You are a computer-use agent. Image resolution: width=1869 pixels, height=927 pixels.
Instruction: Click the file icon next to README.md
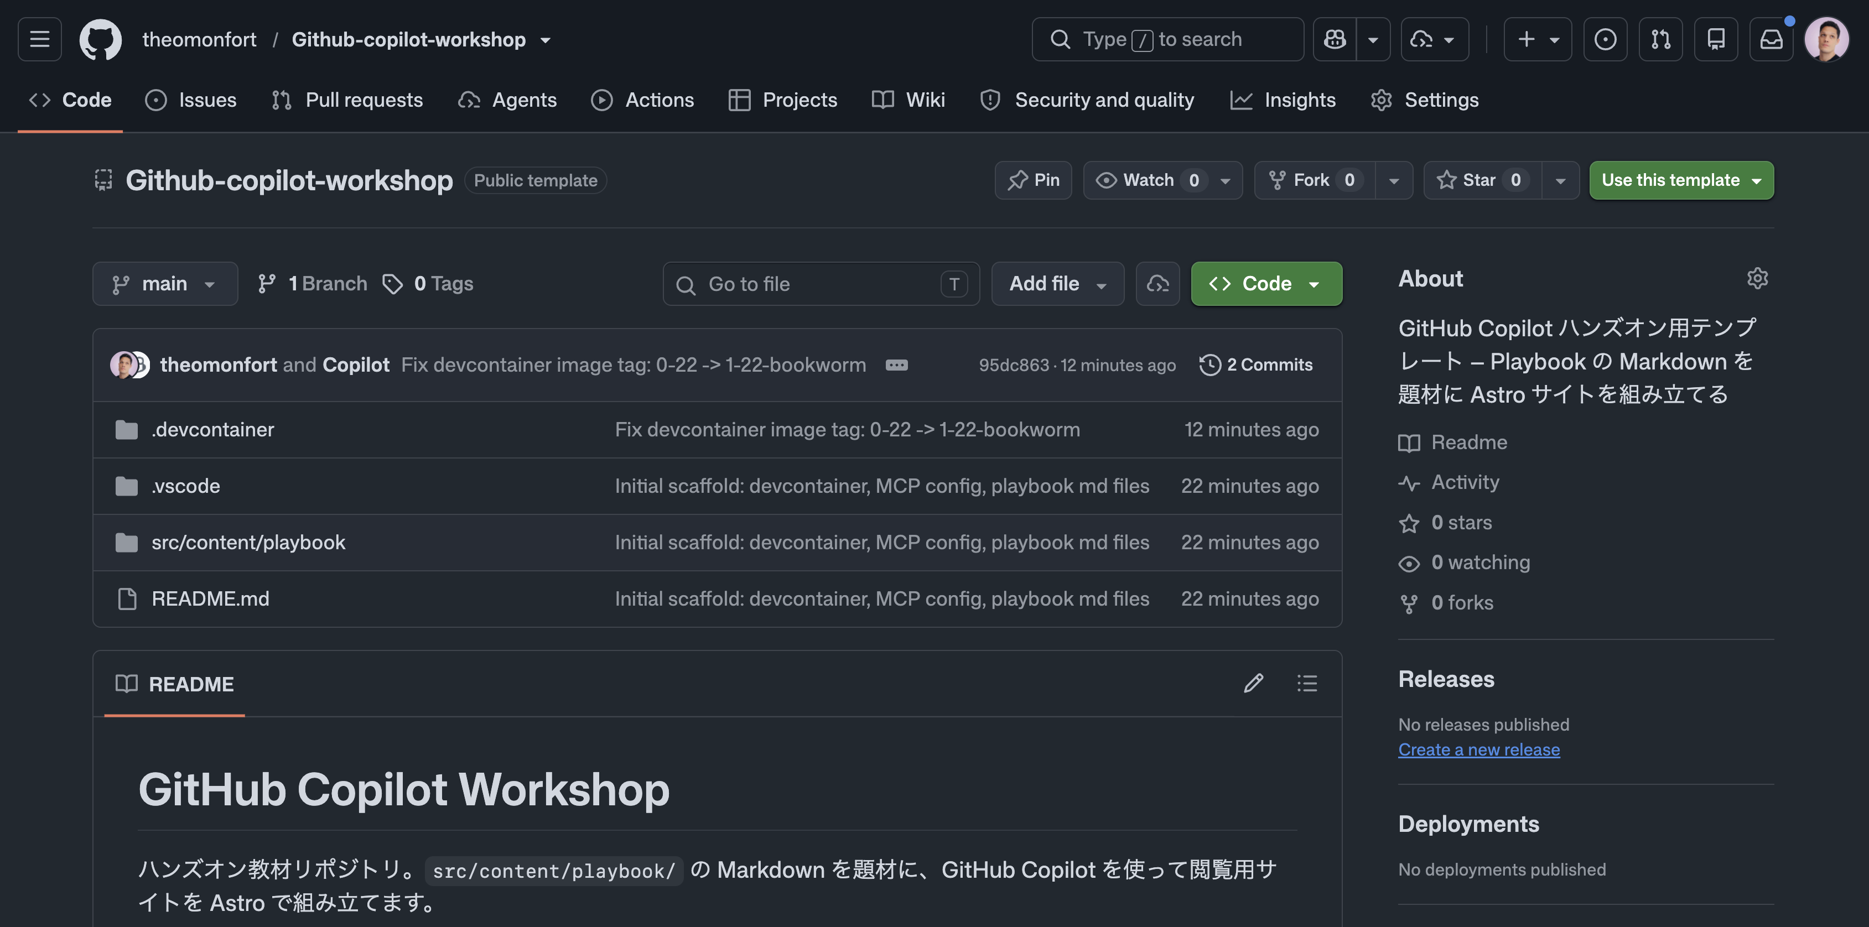point(127,599)
